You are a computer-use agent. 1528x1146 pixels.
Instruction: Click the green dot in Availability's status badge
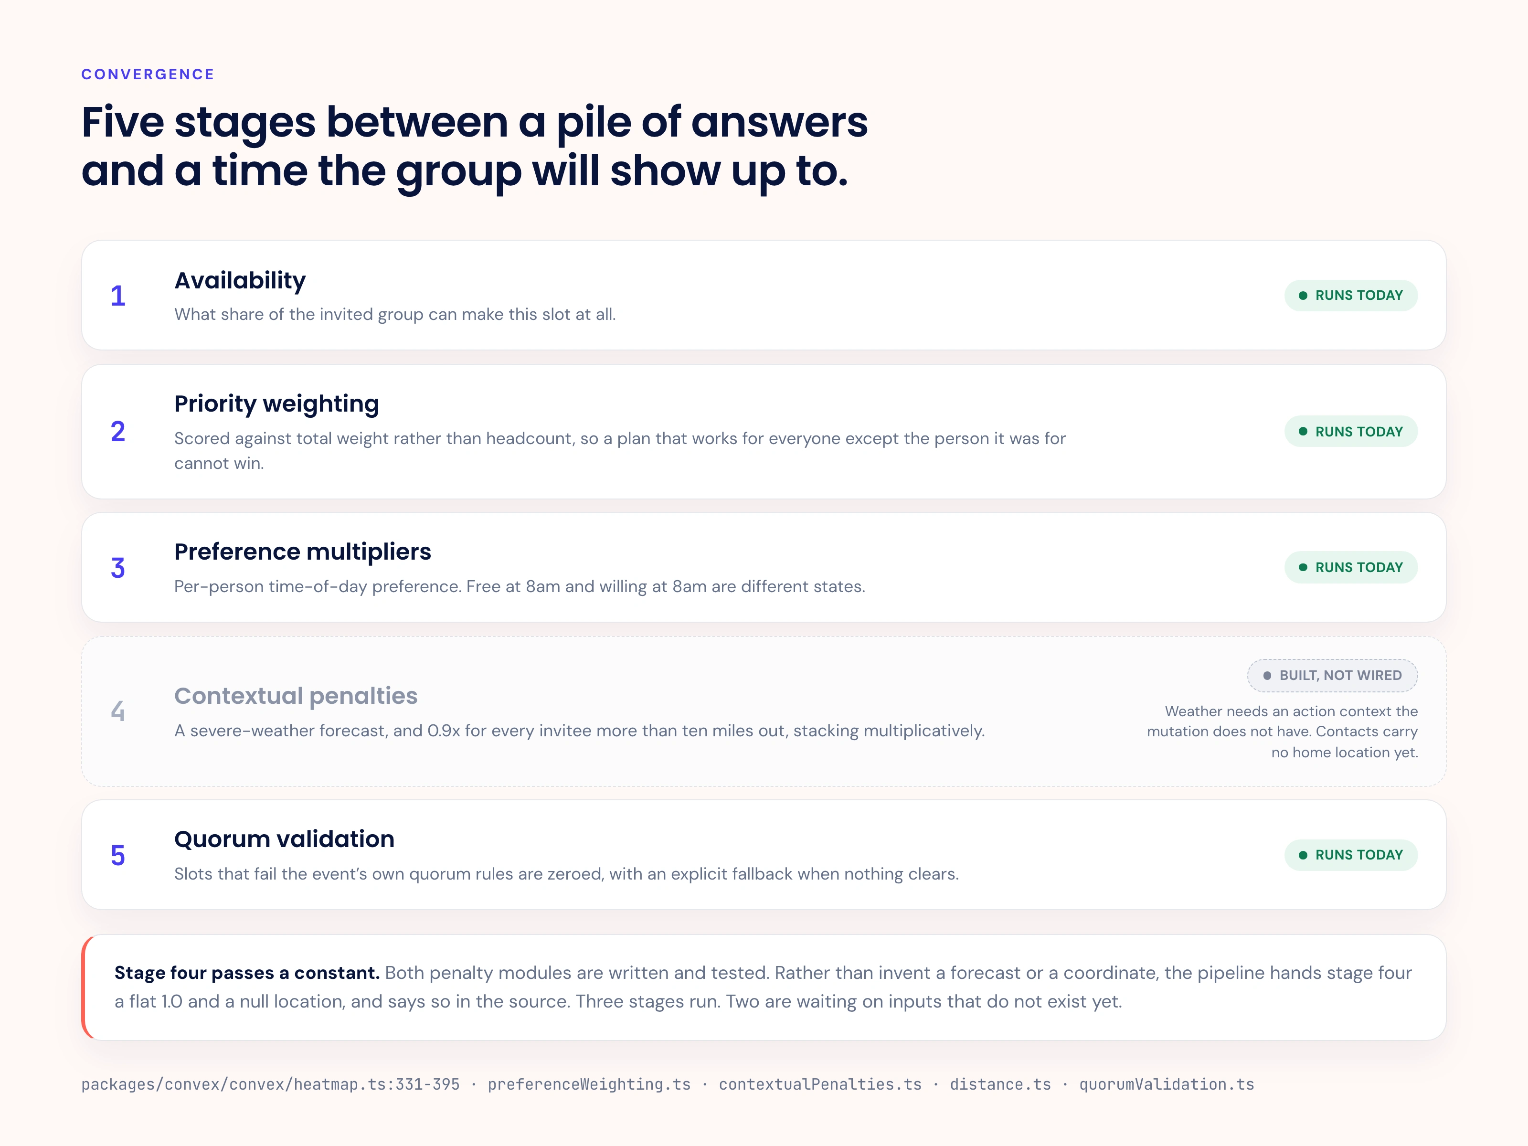click(1303, 296)
